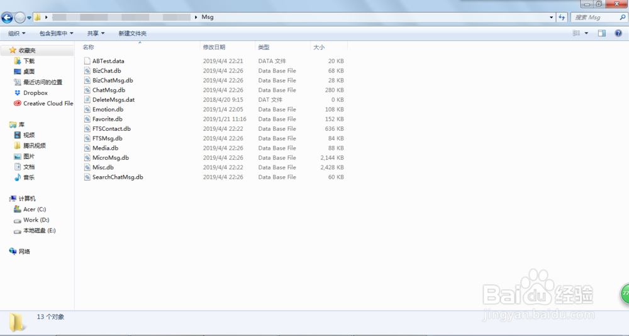This screenshot has height=336, width=629.
Task: Open the view options dropdown arrow
Action: (x=586, y=33)
